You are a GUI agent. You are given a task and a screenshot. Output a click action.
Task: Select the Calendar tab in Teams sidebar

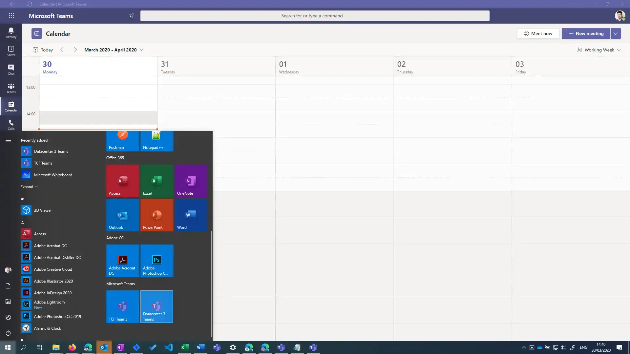point(11,106)
